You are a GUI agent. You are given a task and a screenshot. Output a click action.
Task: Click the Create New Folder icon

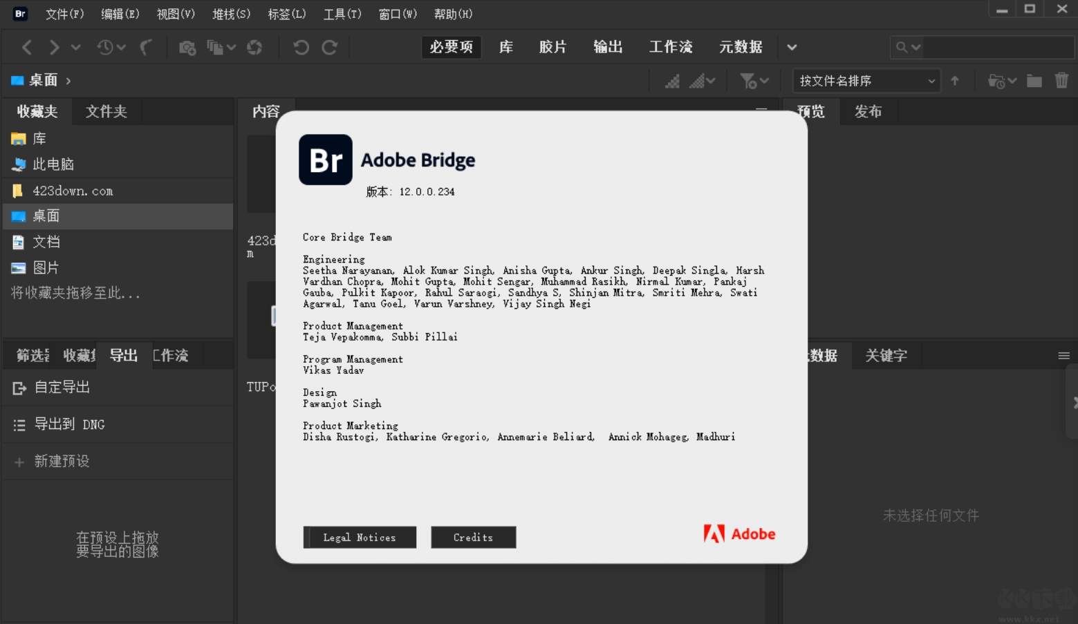coord(1034,81)
